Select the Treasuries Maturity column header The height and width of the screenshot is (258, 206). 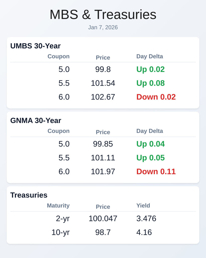click(58, 206)
